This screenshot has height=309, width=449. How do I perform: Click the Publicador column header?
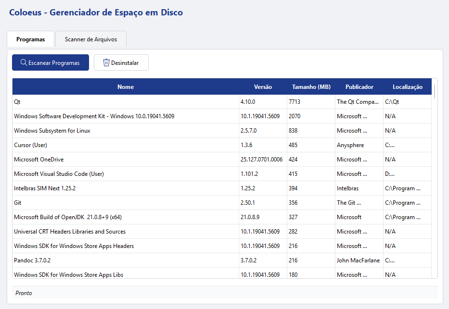point(359,87)
